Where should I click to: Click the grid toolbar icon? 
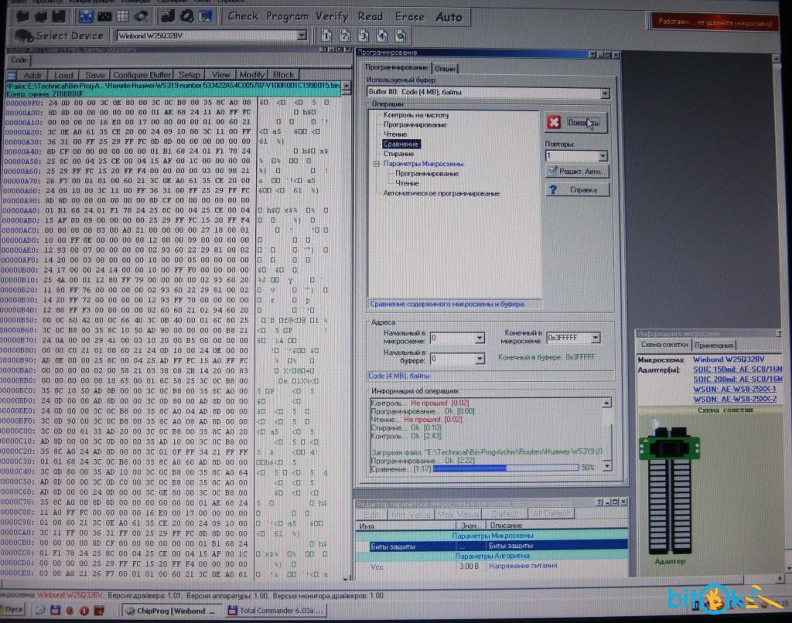click(x=123, y=16)
